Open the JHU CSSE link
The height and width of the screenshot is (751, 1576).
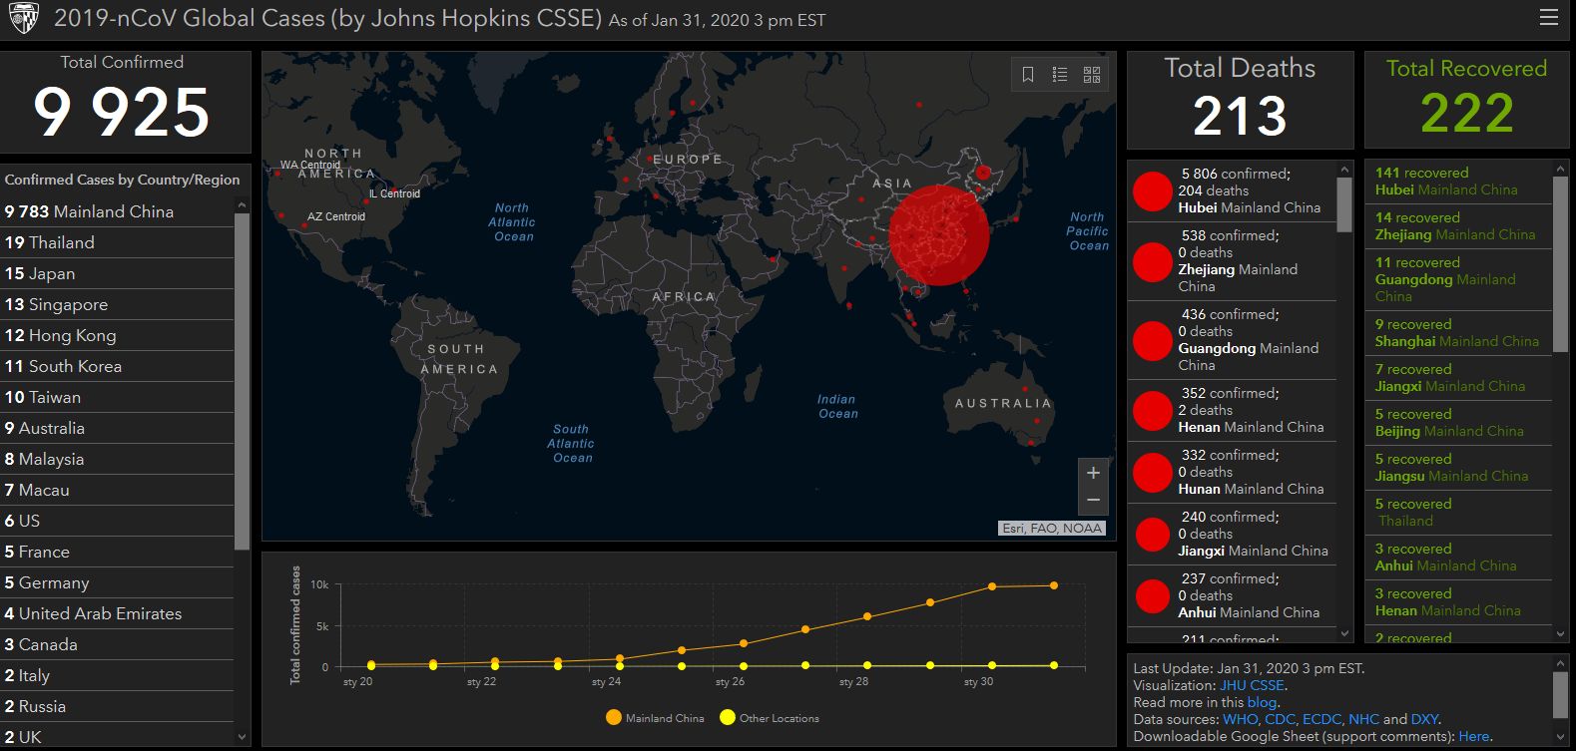[1252, 685]
